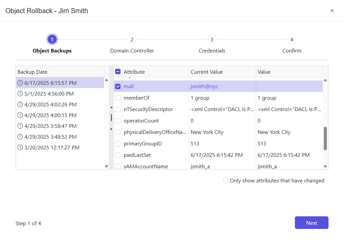Viewport: 344px width, 244px height.
Task: Click the step 4 Confirm circle
Action: pos(291,39)
